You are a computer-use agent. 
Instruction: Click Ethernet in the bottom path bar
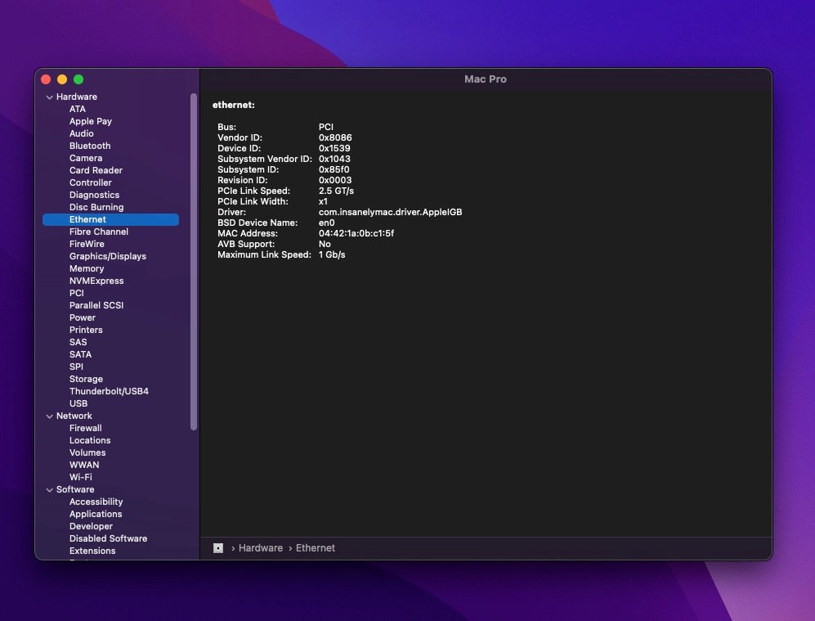click(x=315, y=548)
